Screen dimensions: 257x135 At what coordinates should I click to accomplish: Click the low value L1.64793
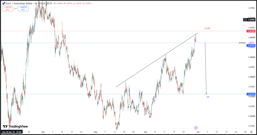(x=77, y=4)
